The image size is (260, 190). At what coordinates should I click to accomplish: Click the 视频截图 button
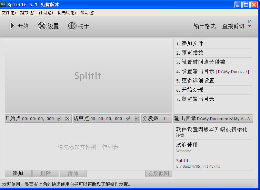pos(159,174)
